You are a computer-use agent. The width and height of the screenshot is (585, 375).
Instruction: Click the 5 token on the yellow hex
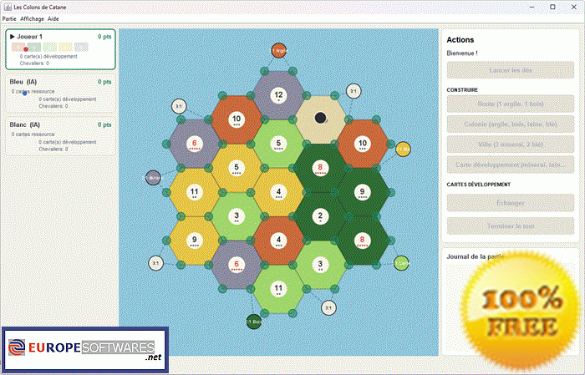click(237, 168)
